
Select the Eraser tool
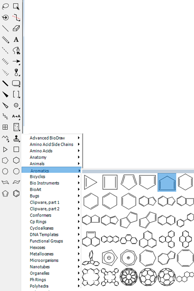point(16,28)
